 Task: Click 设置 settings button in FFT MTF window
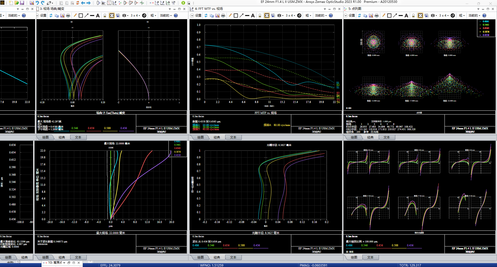coord(198,16)
